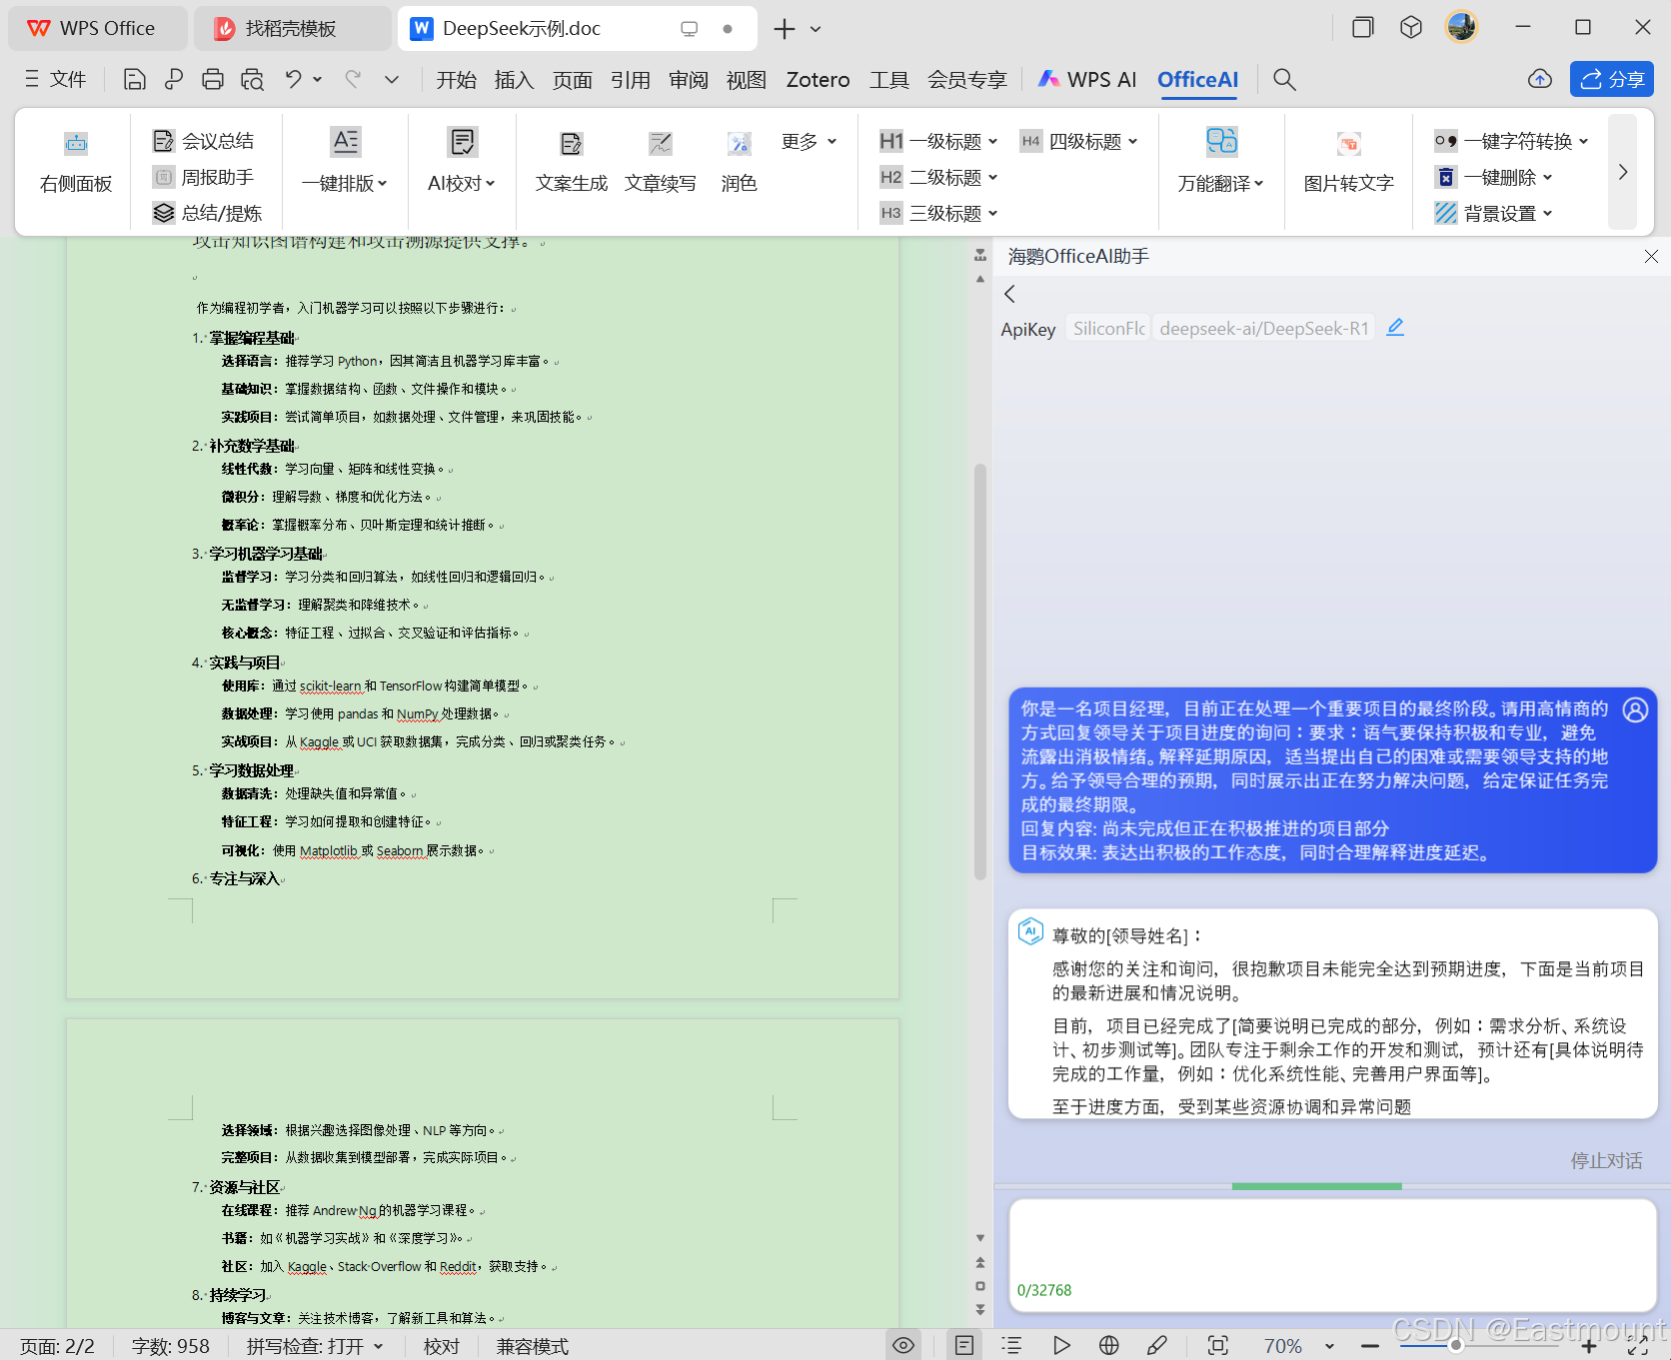This screenshot has height=1360, width=1671.
Task: Click the 文章续写 continue-writing icon
Action: click(661, 144)
